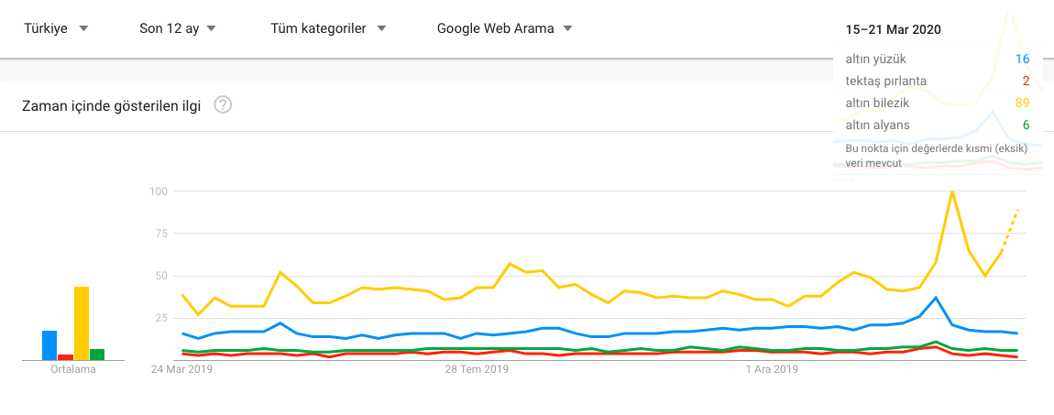Click the red average bar for tektaş pırlanta

tap(65, 357)
